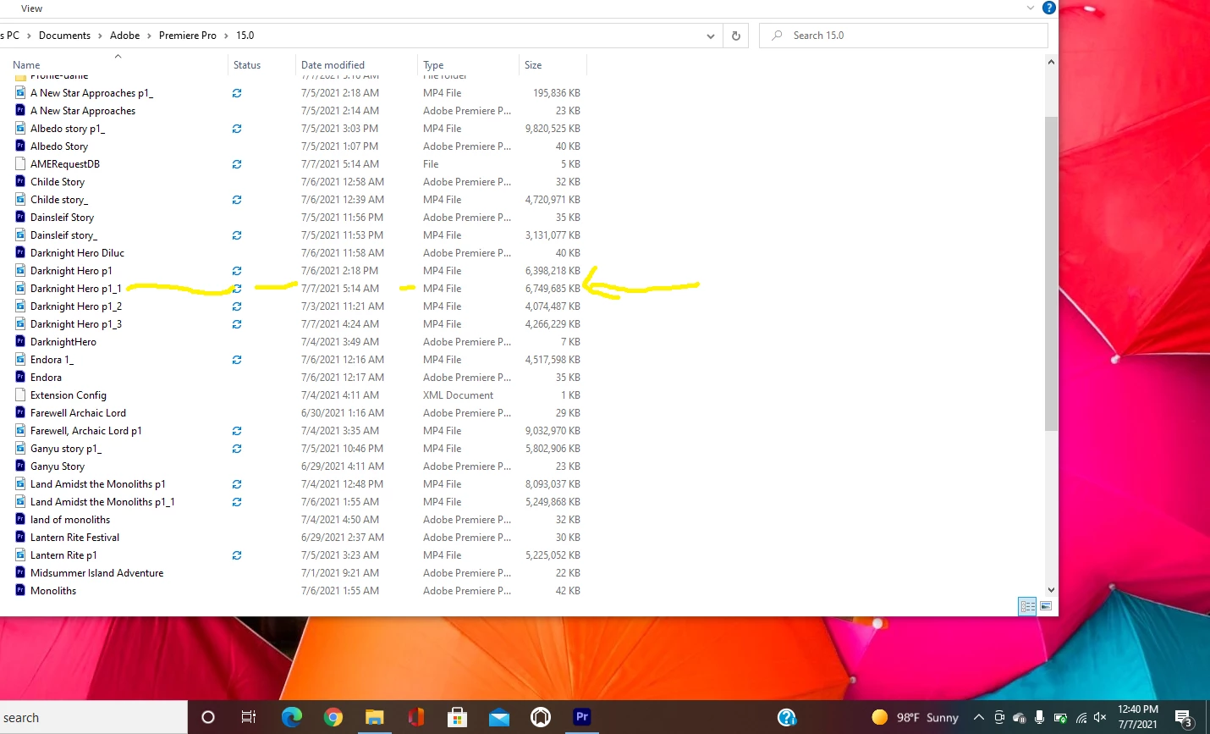Click the Cortana circle on the taskbar

point(208,717)
